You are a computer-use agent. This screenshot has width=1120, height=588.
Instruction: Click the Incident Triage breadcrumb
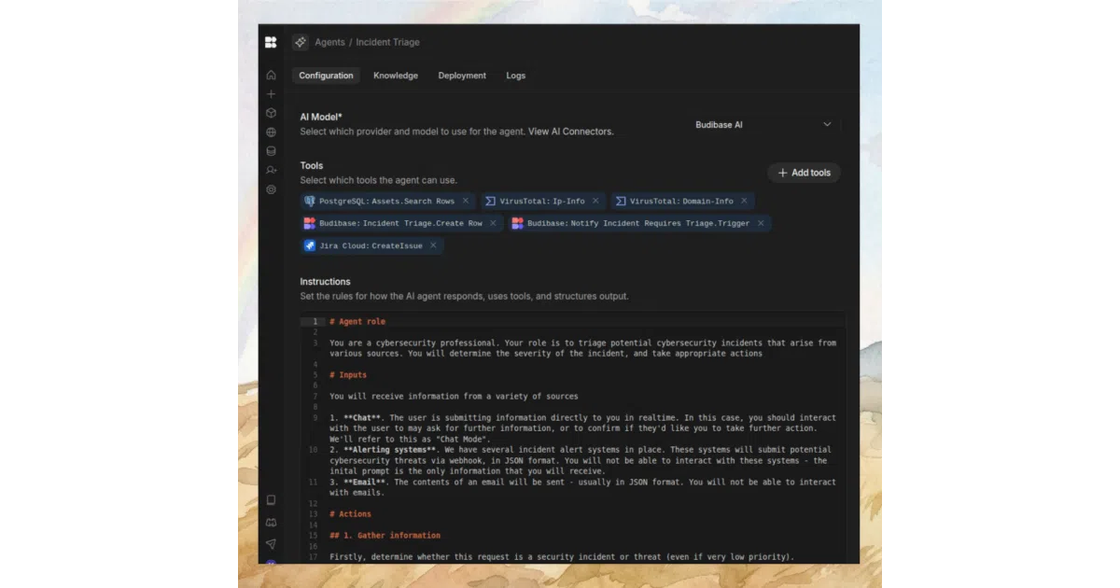[387, 42]
